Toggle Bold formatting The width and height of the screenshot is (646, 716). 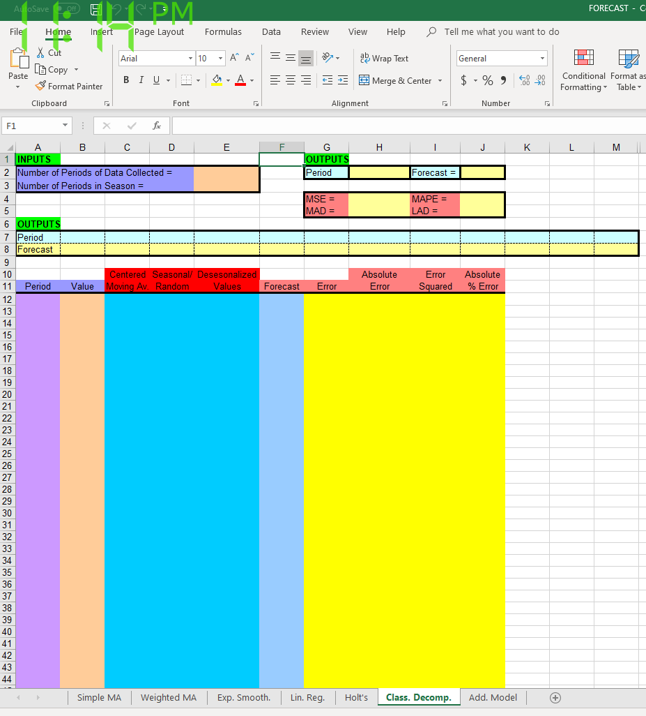(126, 80)
